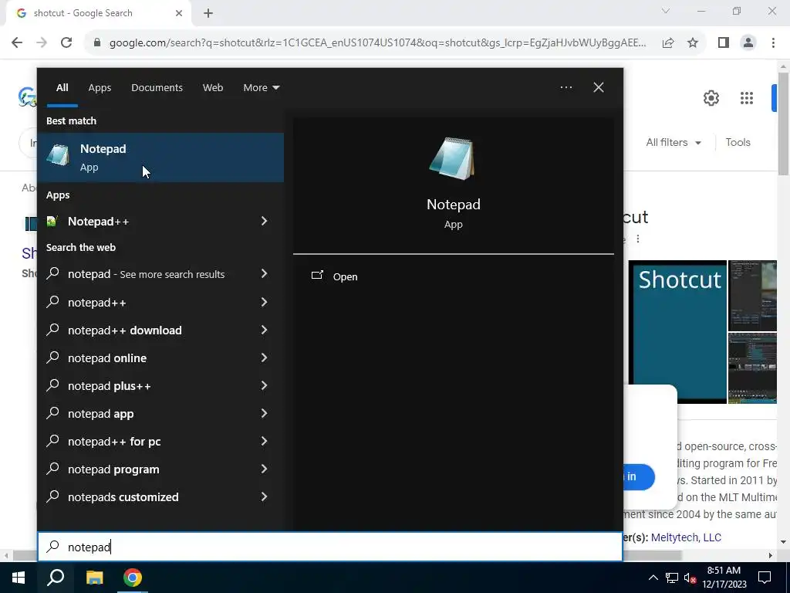Select 'notepad++' web suggestion
790x593 pixels.
pos(146,302)
